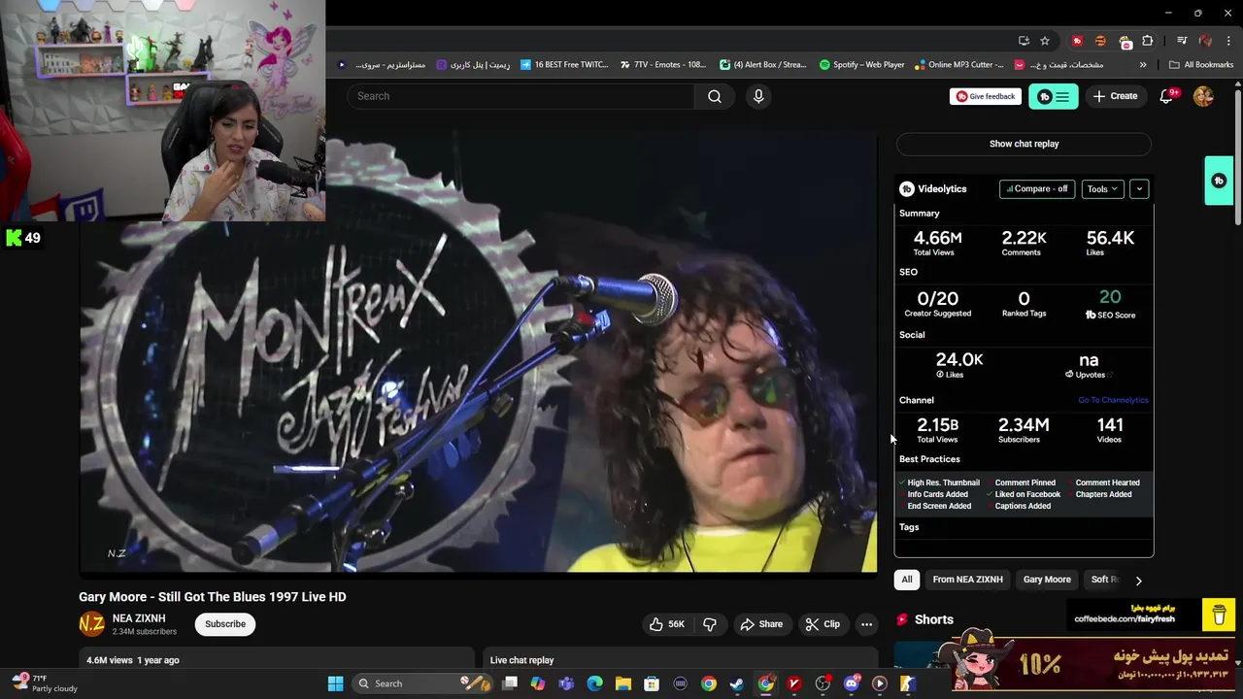Open YouTube notifications bell
This screenshot has width=1243, height=699.
[x=1168, y=96]
